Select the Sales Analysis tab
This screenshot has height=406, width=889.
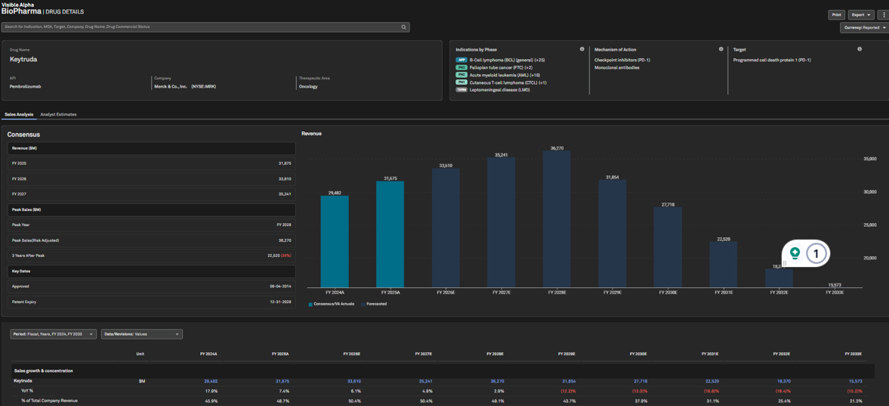click(x=19, y=115)
